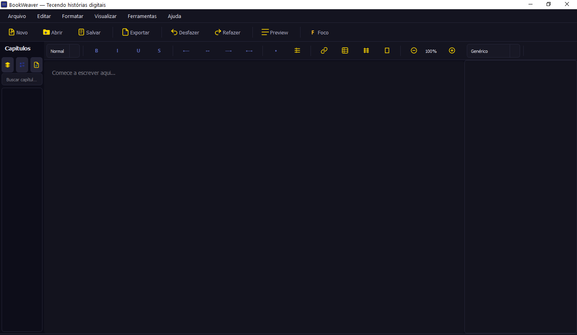Restore down the BookWeaver window
This screenshot has width=577, height=335.
549,4
